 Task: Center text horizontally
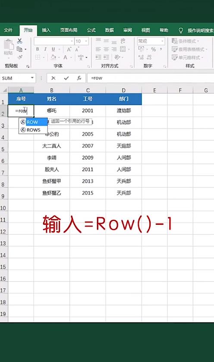[106, 49]
